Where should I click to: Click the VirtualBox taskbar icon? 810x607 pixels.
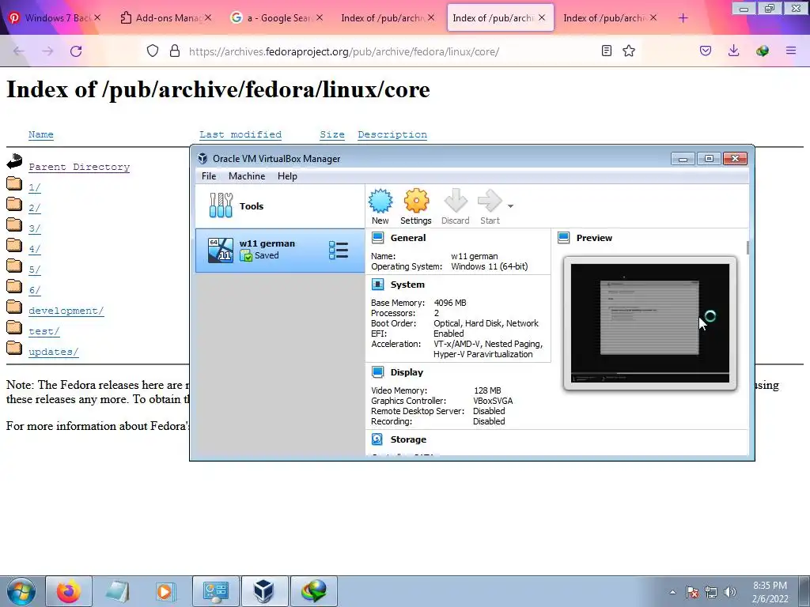click(264, 591)
